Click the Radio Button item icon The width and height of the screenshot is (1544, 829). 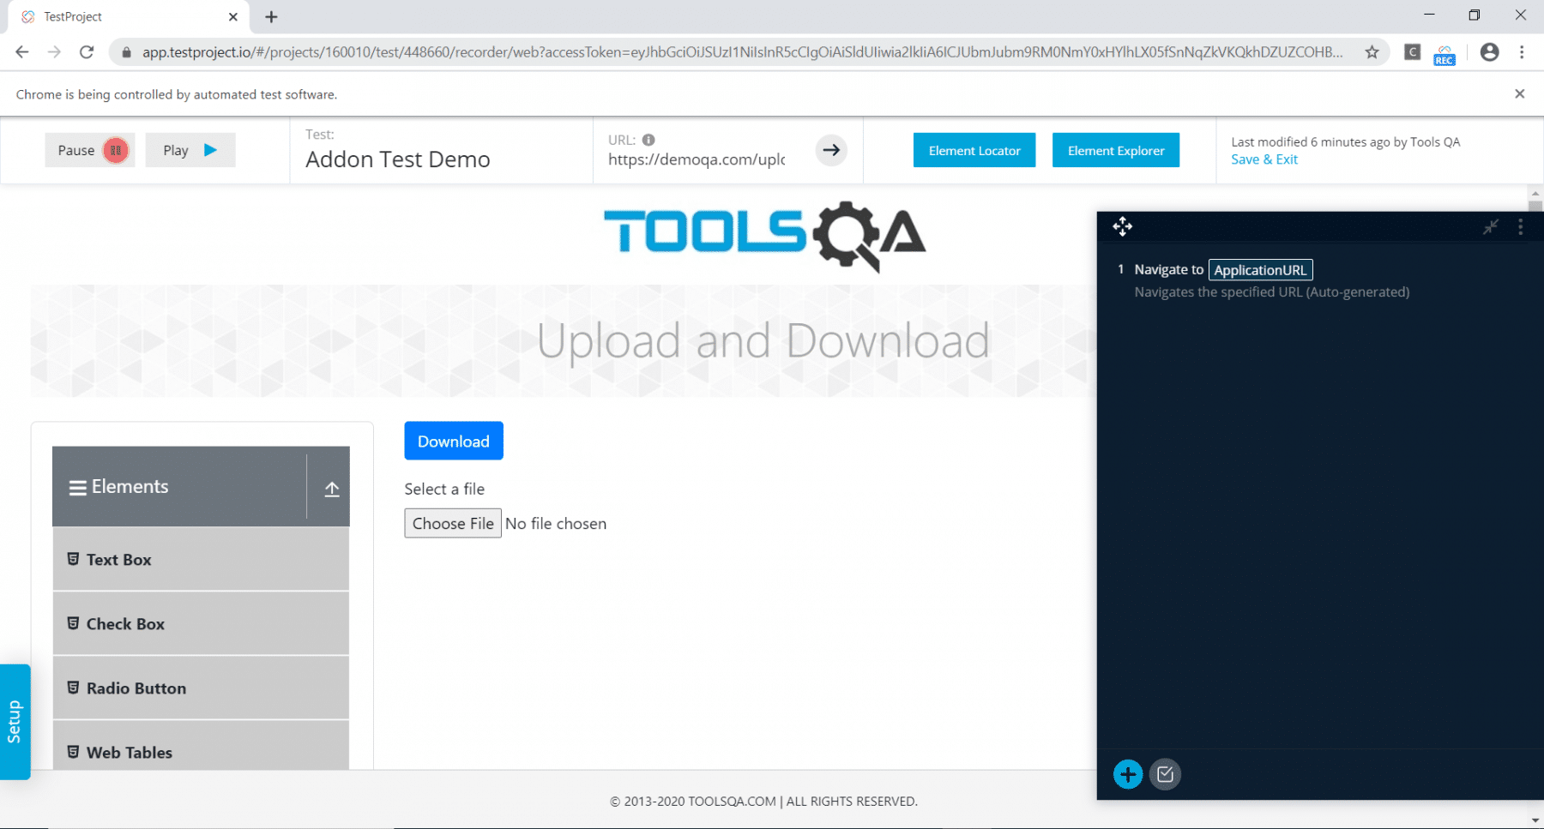tap(73, 688)
